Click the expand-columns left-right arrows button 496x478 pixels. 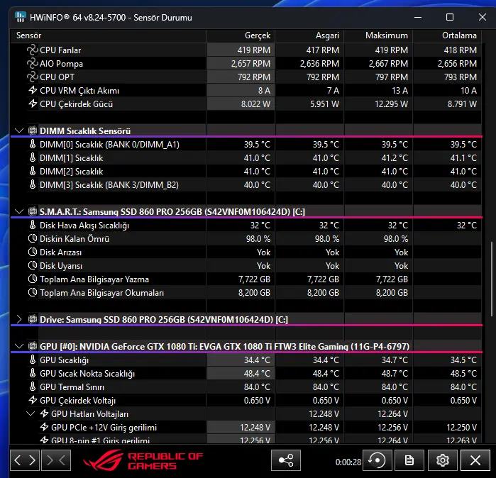tap(25, 460)
